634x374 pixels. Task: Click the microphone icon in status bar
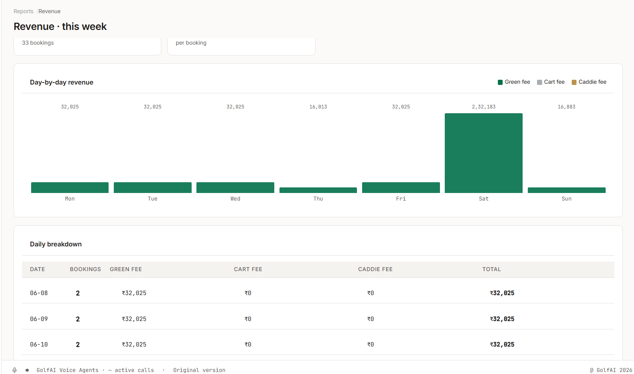(14, 370)
